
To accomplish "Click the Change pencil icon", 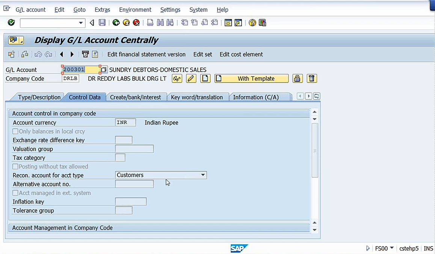I will [x=191, y=78].
